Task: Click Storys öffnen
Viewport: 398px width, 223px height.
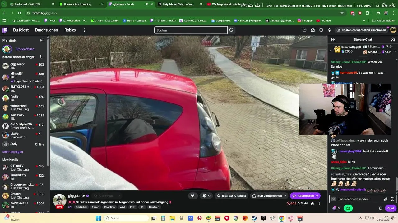Action: [x=25, y=49]
